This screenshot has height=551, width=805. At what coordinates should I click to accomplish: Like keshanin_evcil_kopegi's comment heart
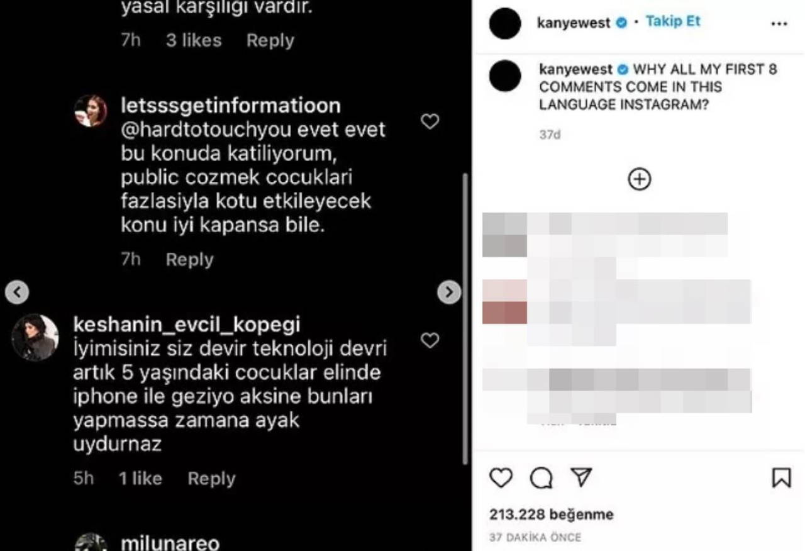(x=430, y=340)
